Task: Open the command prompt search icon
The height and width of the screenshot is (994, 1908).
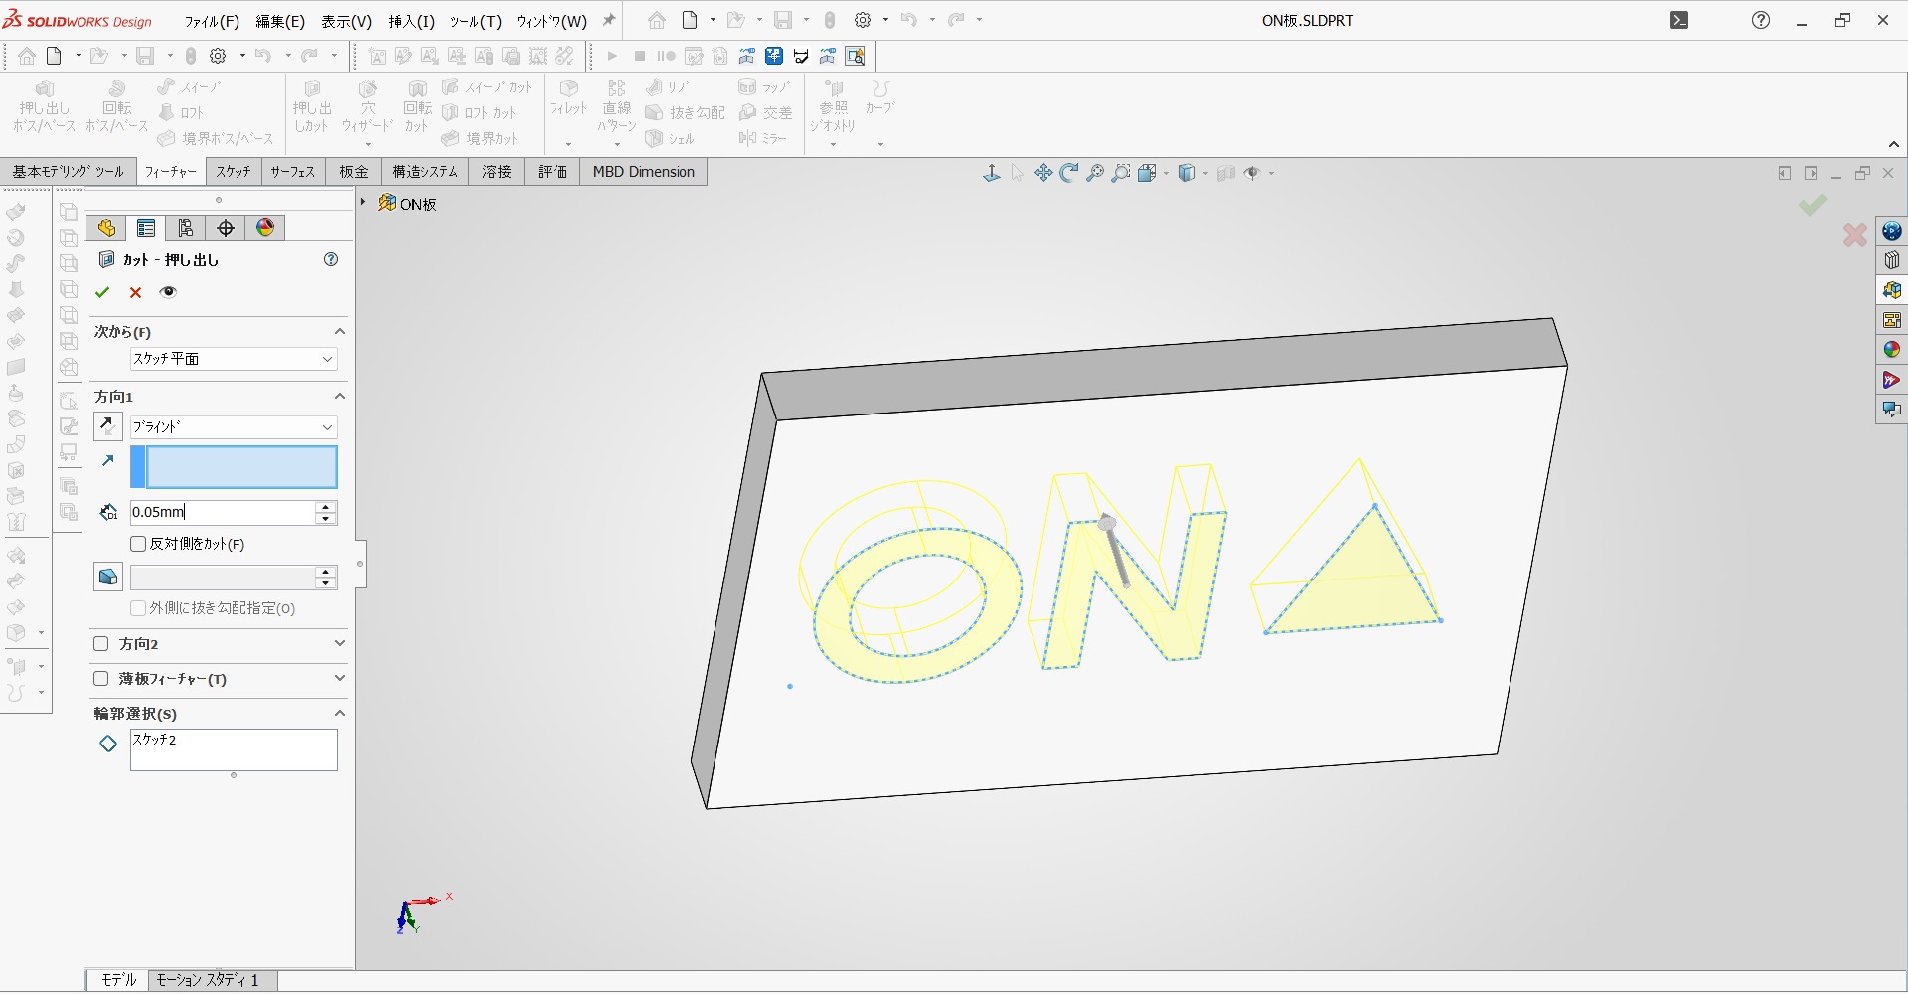Action: click(x=1679, y=20)
